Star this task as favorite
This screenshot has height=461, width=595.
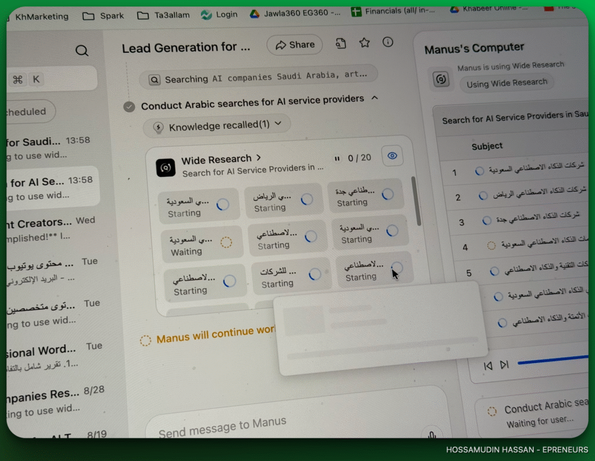(364, 42)
